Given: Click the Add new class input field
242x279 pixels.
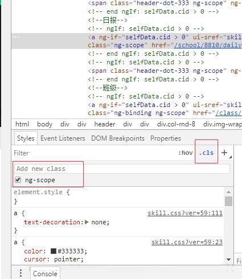Looking at the screenshot, I should (x=122, y=169).
